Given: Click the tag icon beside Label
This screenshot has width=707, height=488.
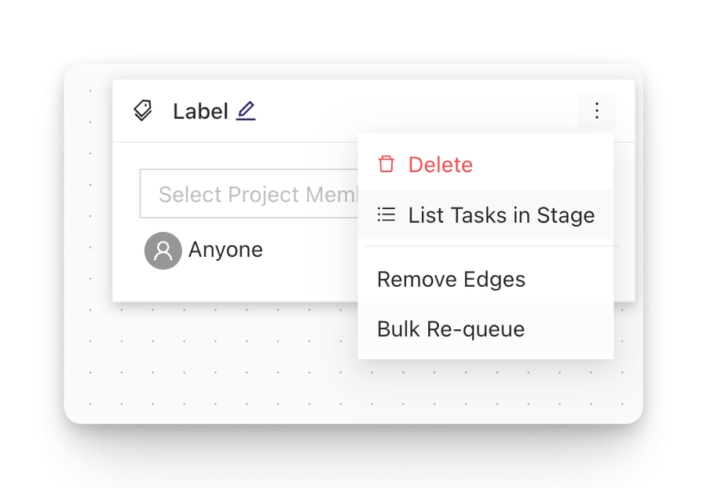Looking at the screenshot, I should (142, 111).
